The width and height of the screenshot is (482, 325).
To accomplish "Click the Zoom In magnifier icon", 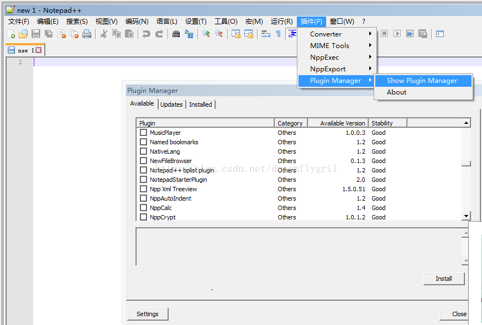I will [x=206, y=34].
